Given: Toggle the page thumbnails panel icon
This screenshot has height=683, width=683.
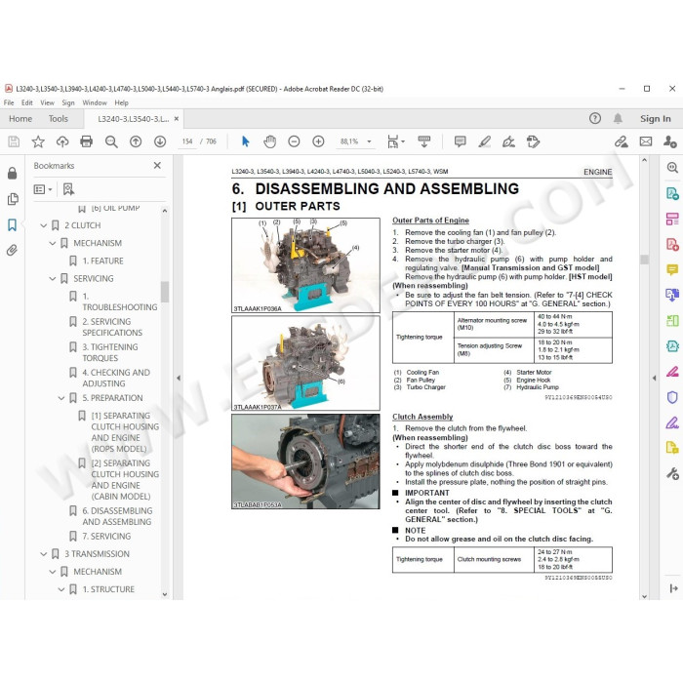Looking at the screenshot, I should [12, 199].
